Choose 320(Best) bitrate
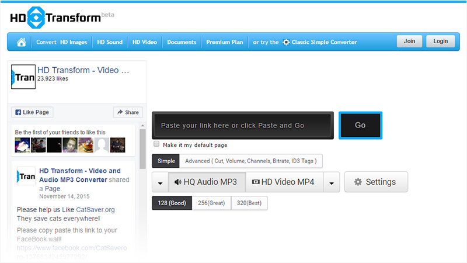 [249, 203]
